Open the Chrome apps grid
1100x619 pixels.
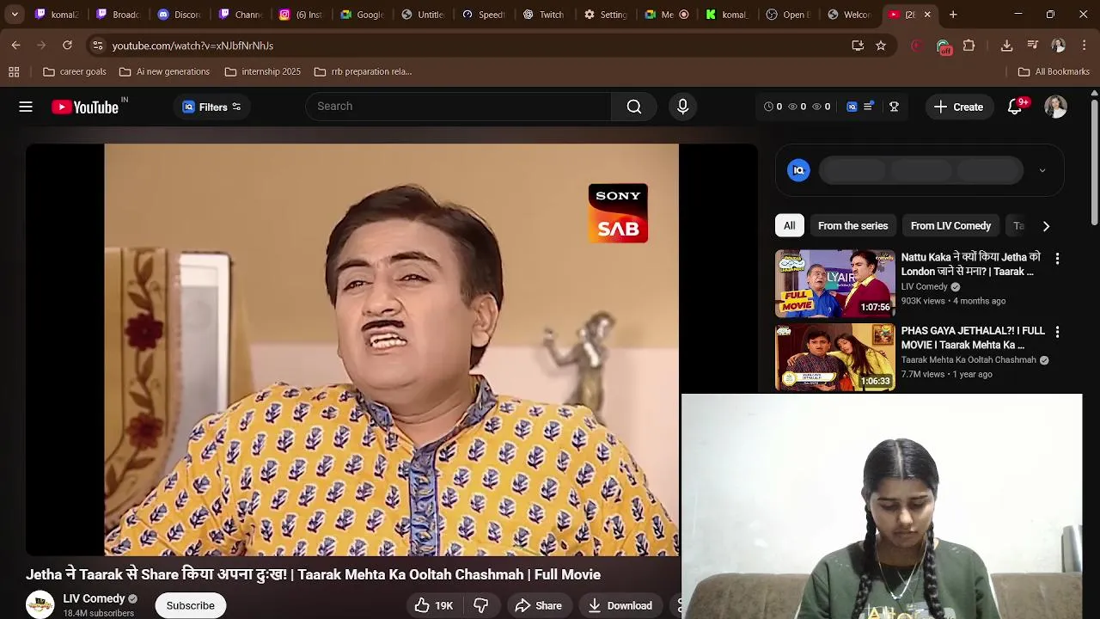point(14,71)
